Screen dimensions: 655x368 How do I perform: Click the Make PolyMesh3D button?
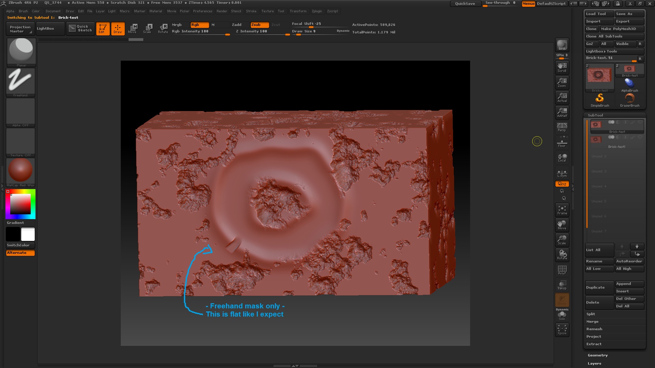[622, 29]
